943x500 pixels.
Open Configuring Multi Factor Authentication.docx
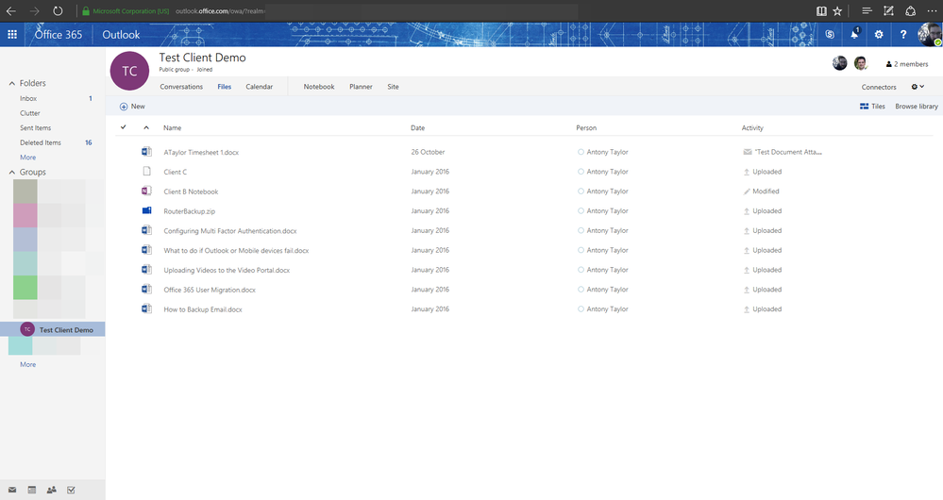(x=230, y=231)
